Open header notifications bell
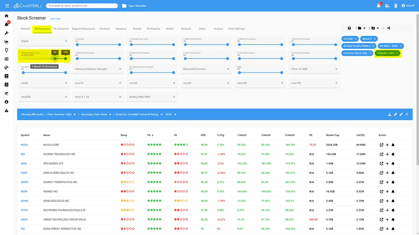This screenshot has width=419, height=235. tap(379, 6)
